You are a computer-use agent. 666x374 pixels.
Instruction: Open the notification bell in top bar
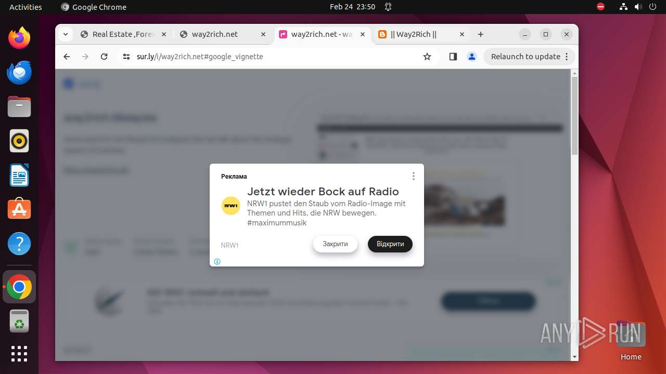(388, 7)
